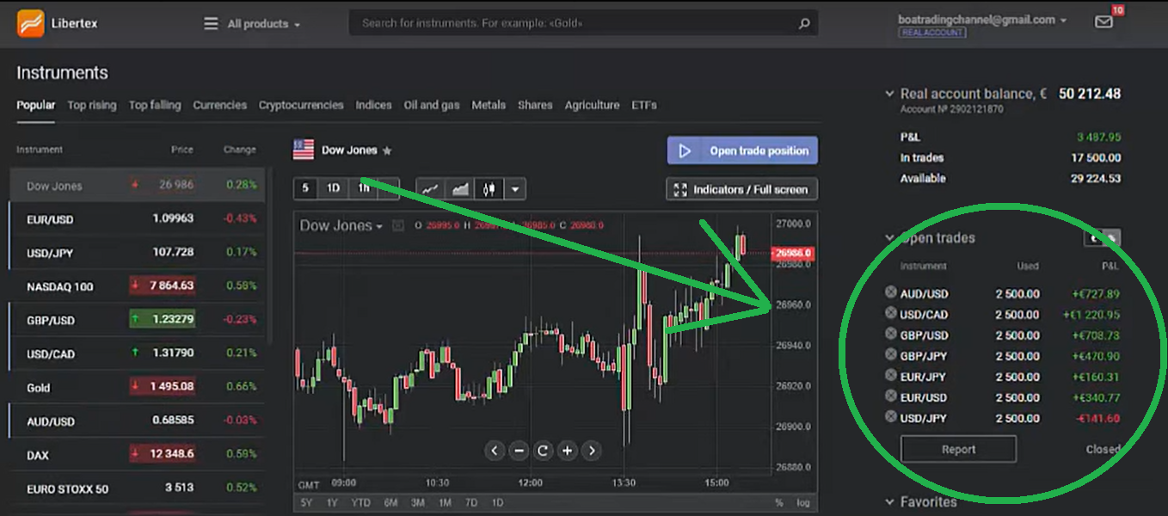Viewport: 1168px width, 516px height.
Task: Open the Indices tab
Action: pos(373,105)
